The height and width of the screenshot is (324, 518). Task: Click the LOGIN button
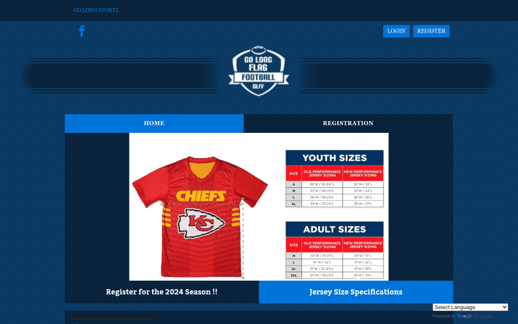396,31
